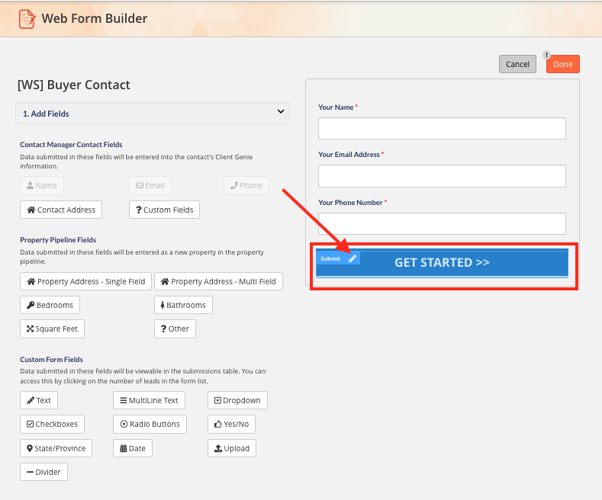Image resolution: width=602 pixels, height=500 pixels.
Task: Click the Your Name label
Action: (336, 107)
